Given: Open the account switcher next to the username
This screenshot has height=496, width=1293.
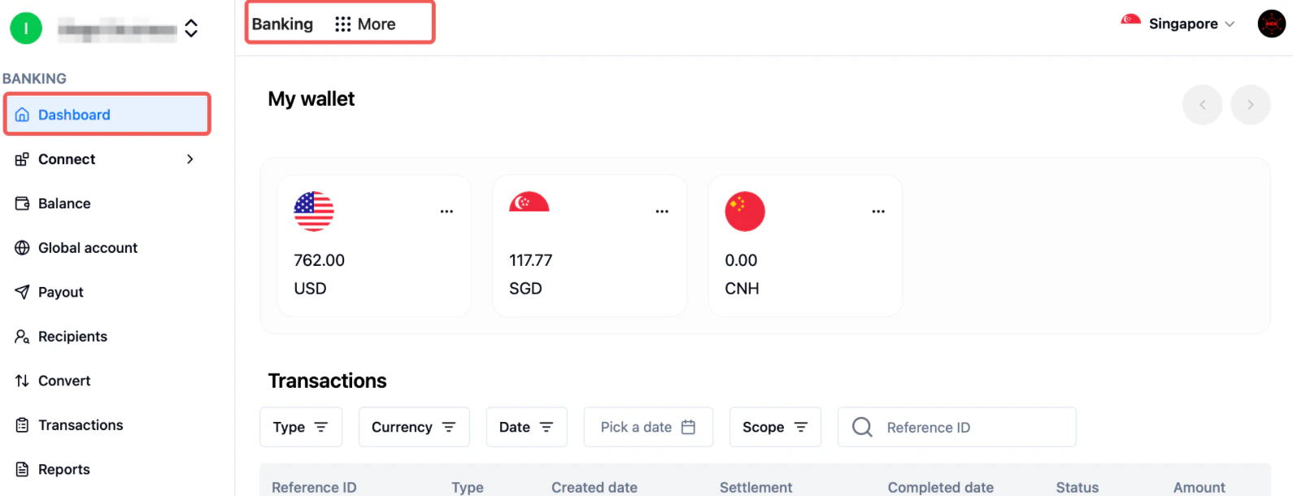Looking at the screenshot, I should 190,27.
